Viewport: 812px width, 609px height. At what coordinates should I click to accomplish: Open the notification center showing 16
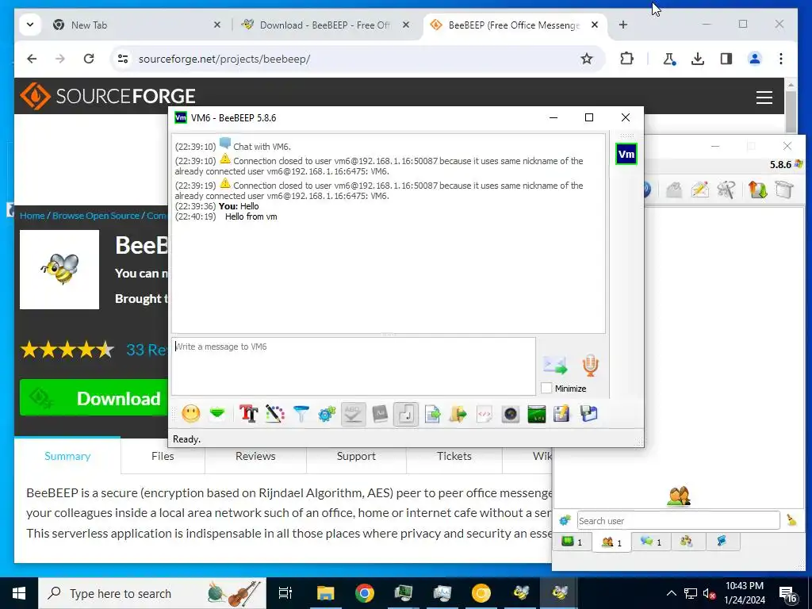(x=788, y=594)
